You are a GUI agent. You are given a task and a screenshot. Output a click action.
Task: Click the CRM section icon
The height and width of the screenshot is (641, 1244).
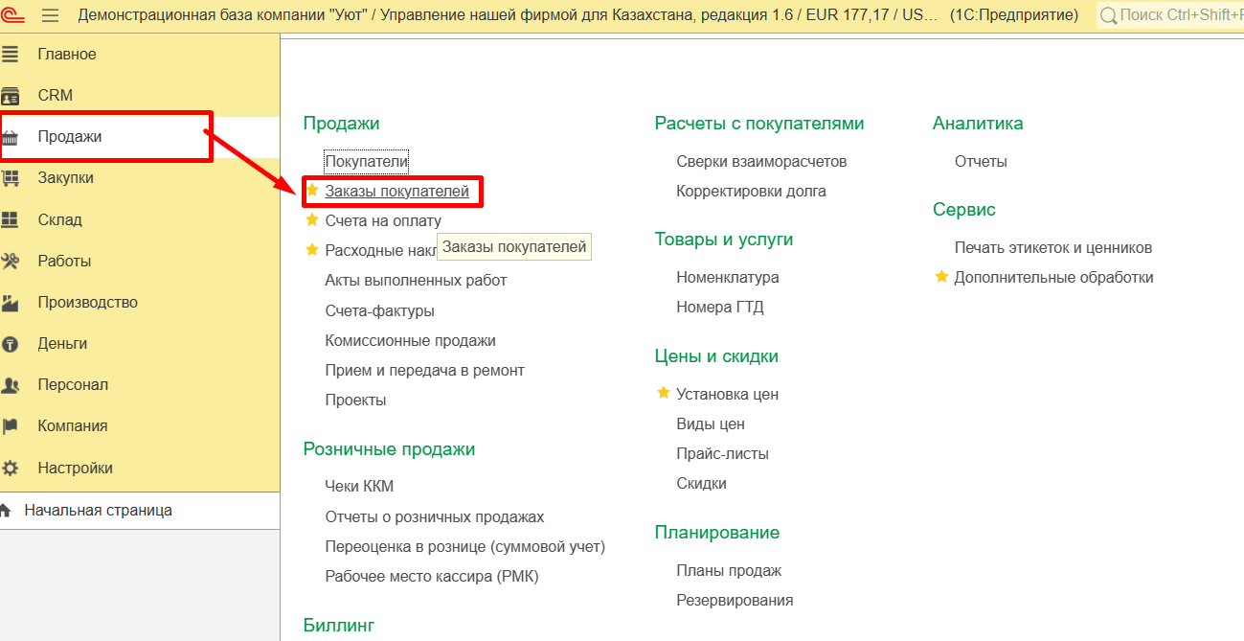click(11, 96)
